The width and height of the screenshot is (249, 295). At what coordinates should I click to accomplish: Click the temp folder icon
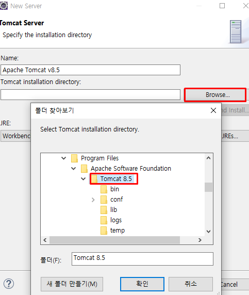click(x=104, y=231)
